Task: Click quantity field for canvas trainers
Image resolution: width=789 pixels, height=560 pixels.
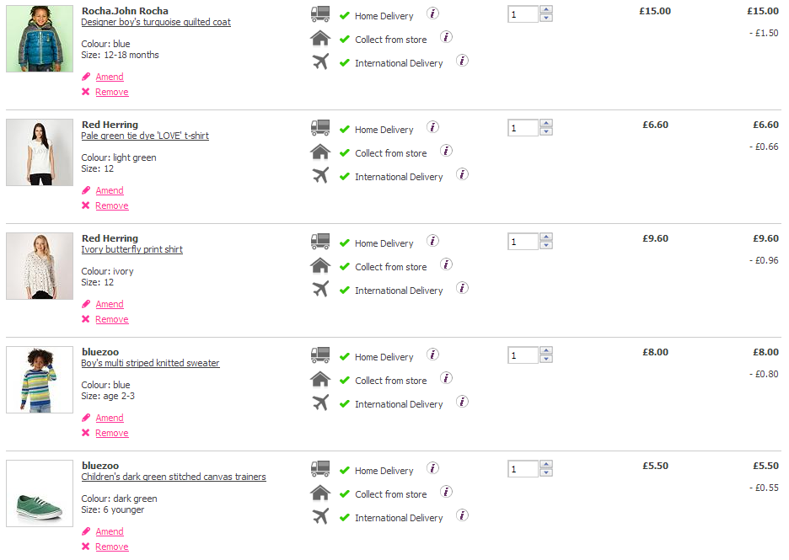Action: (x=523, y=469)
